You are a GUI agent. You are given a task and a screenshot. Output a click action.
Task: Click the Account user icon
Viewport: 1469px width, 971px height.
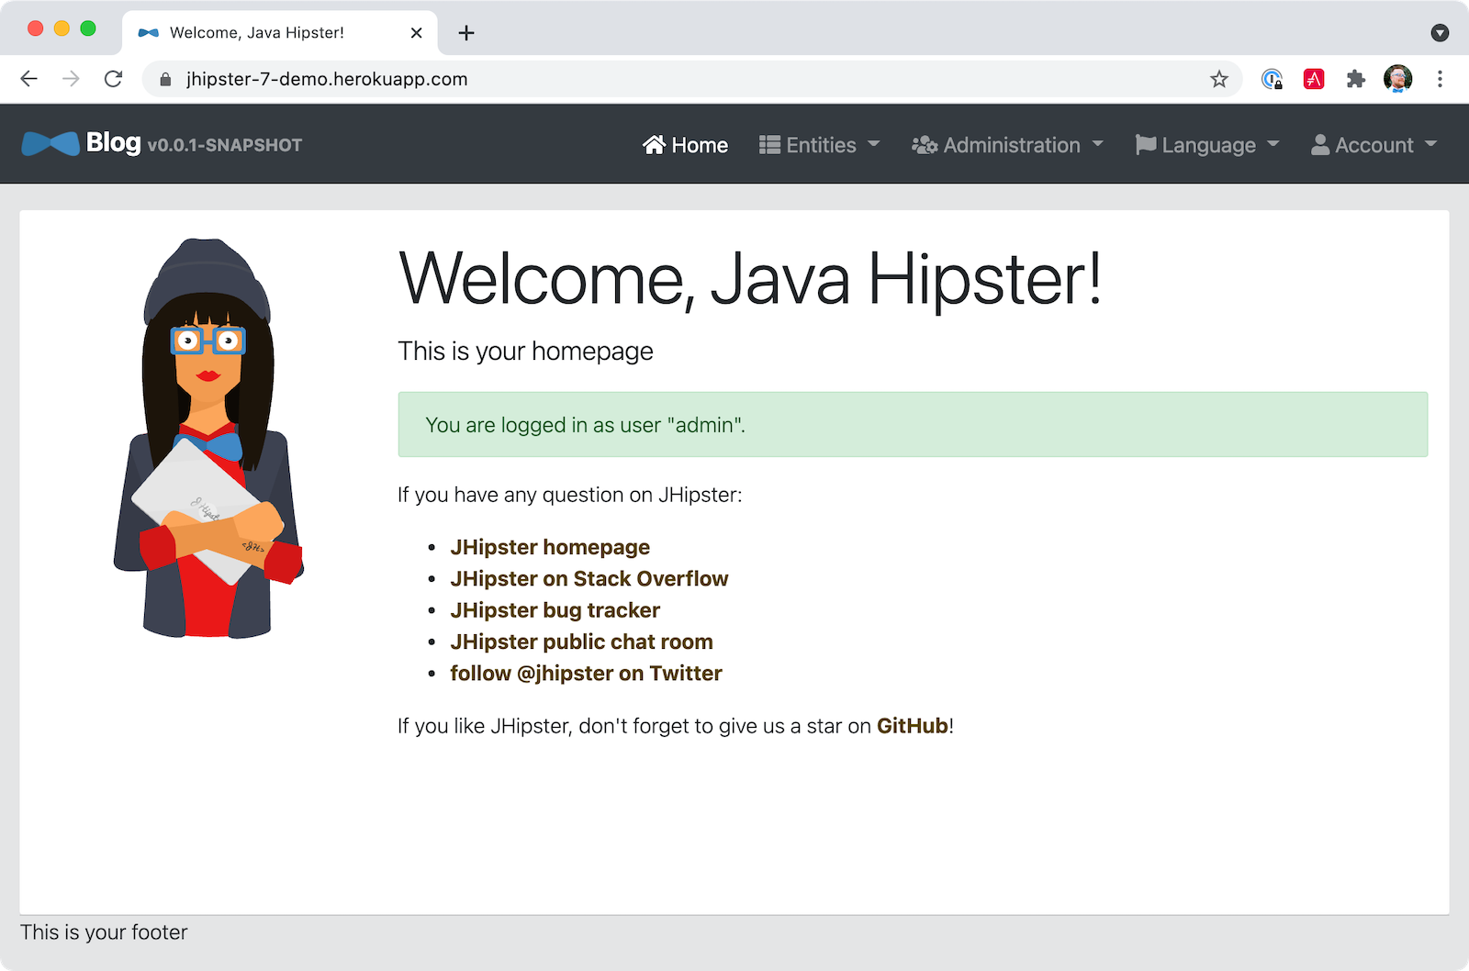click(x=1320, y=145)
